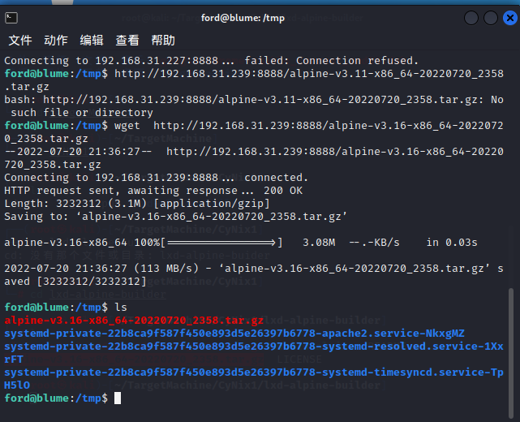Click the window title ford@blume: /tmp
The image size is (520, 422).
point(243,18)
